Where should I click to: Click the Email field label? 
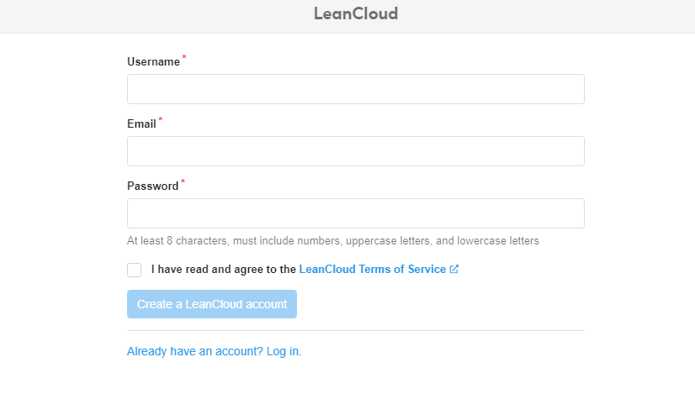point(141,123)
